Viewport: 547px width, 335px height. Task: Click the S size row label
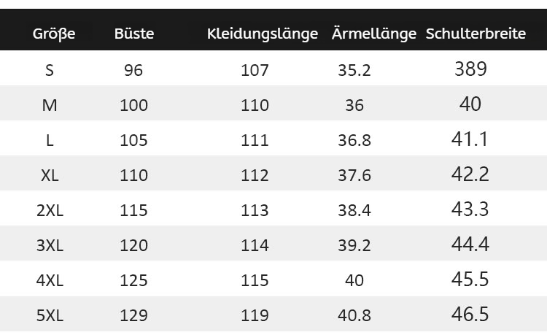point(50,70)
